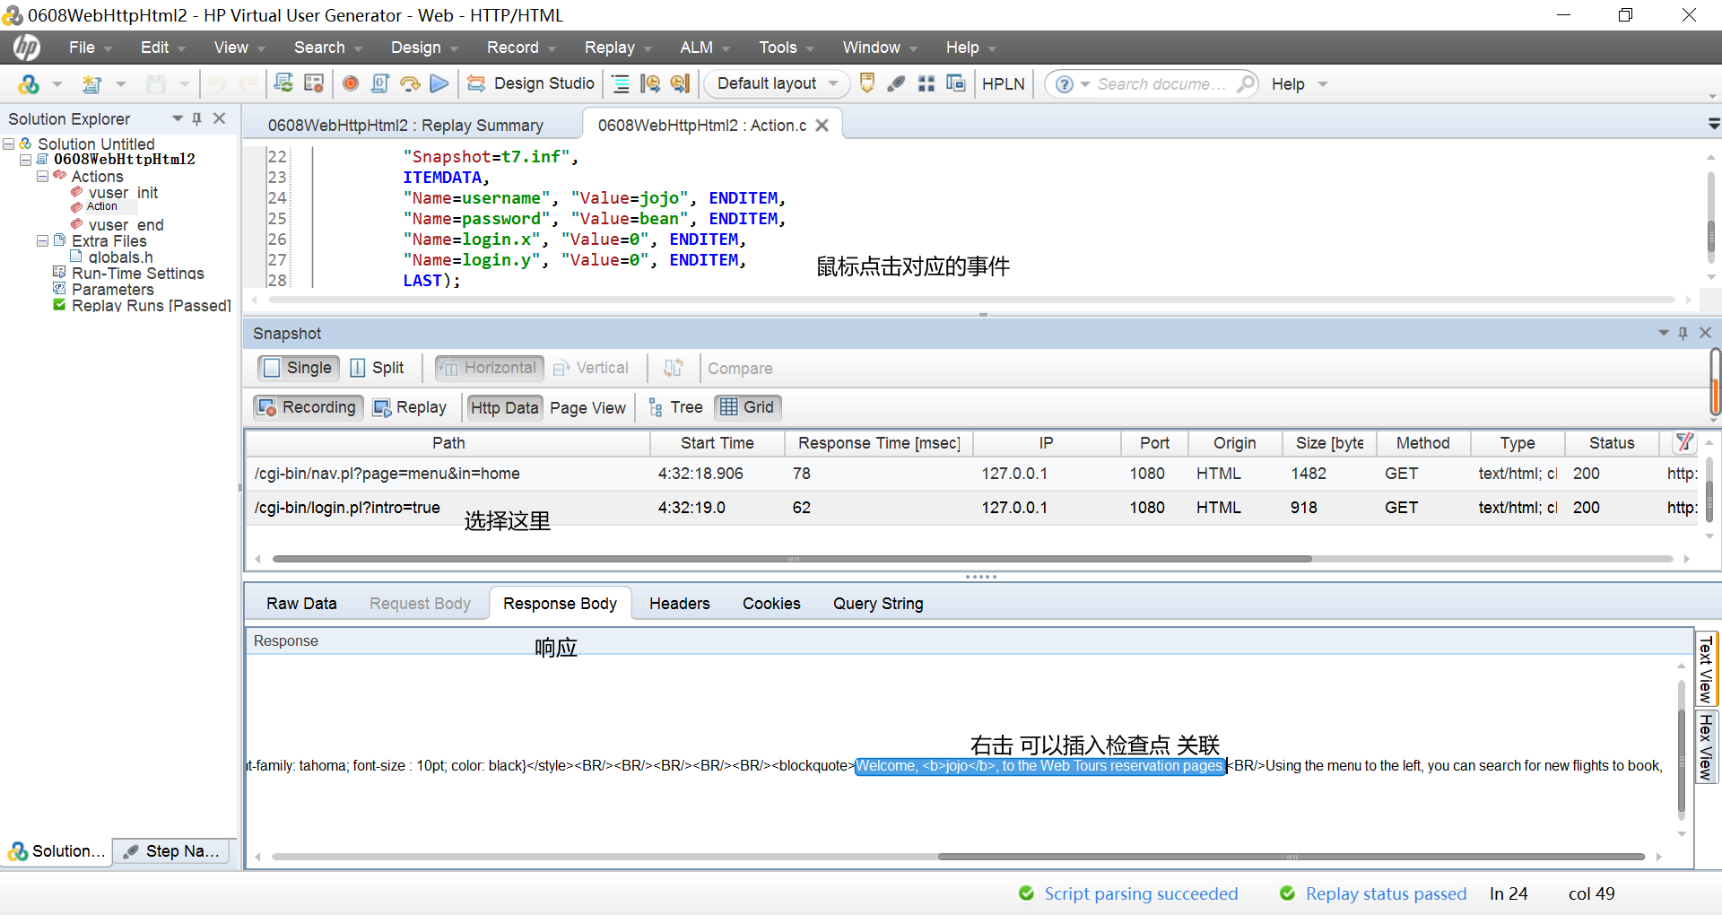Toggle Replay snapshot source
This screenshot has width=1722, height=915.
(x=410, y=407)
